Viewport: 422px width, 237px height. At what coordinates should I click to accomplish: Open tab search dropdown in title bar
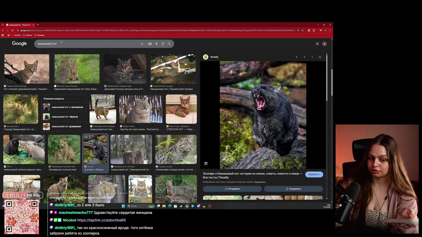pos(3,25)
